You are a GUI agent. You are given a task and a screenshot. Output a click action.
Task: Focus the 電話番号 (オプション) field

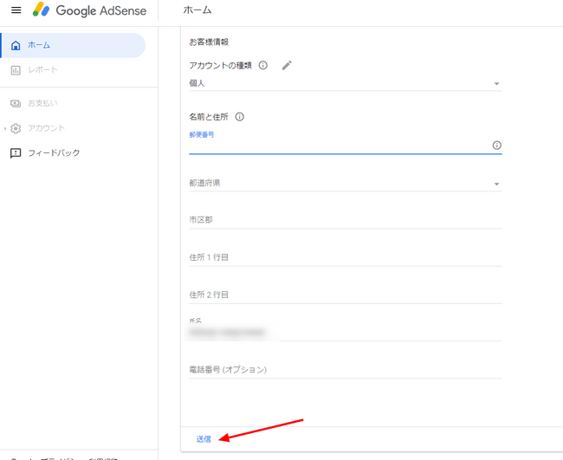tap(346, 370)
